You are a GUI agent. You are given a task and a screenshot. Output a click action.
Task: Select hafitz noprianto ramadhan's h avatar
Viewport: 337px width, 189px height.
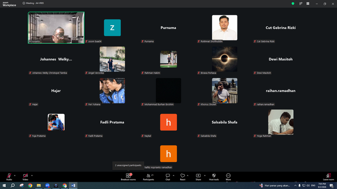point(168,154)
